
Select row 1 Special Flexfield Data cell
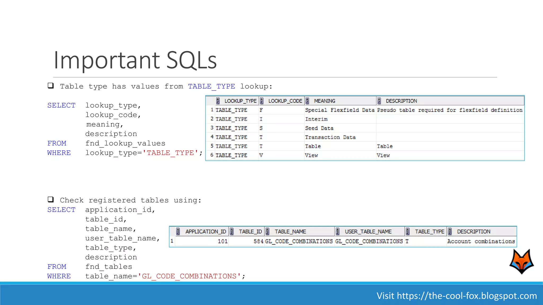click(340, 110)
